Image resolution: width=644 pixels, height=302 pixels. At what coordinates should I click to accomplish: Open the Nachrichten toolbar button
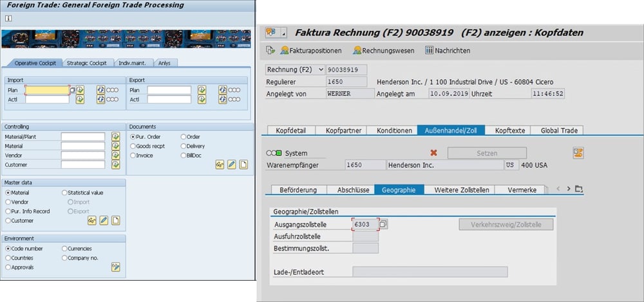tap(448, 51)
